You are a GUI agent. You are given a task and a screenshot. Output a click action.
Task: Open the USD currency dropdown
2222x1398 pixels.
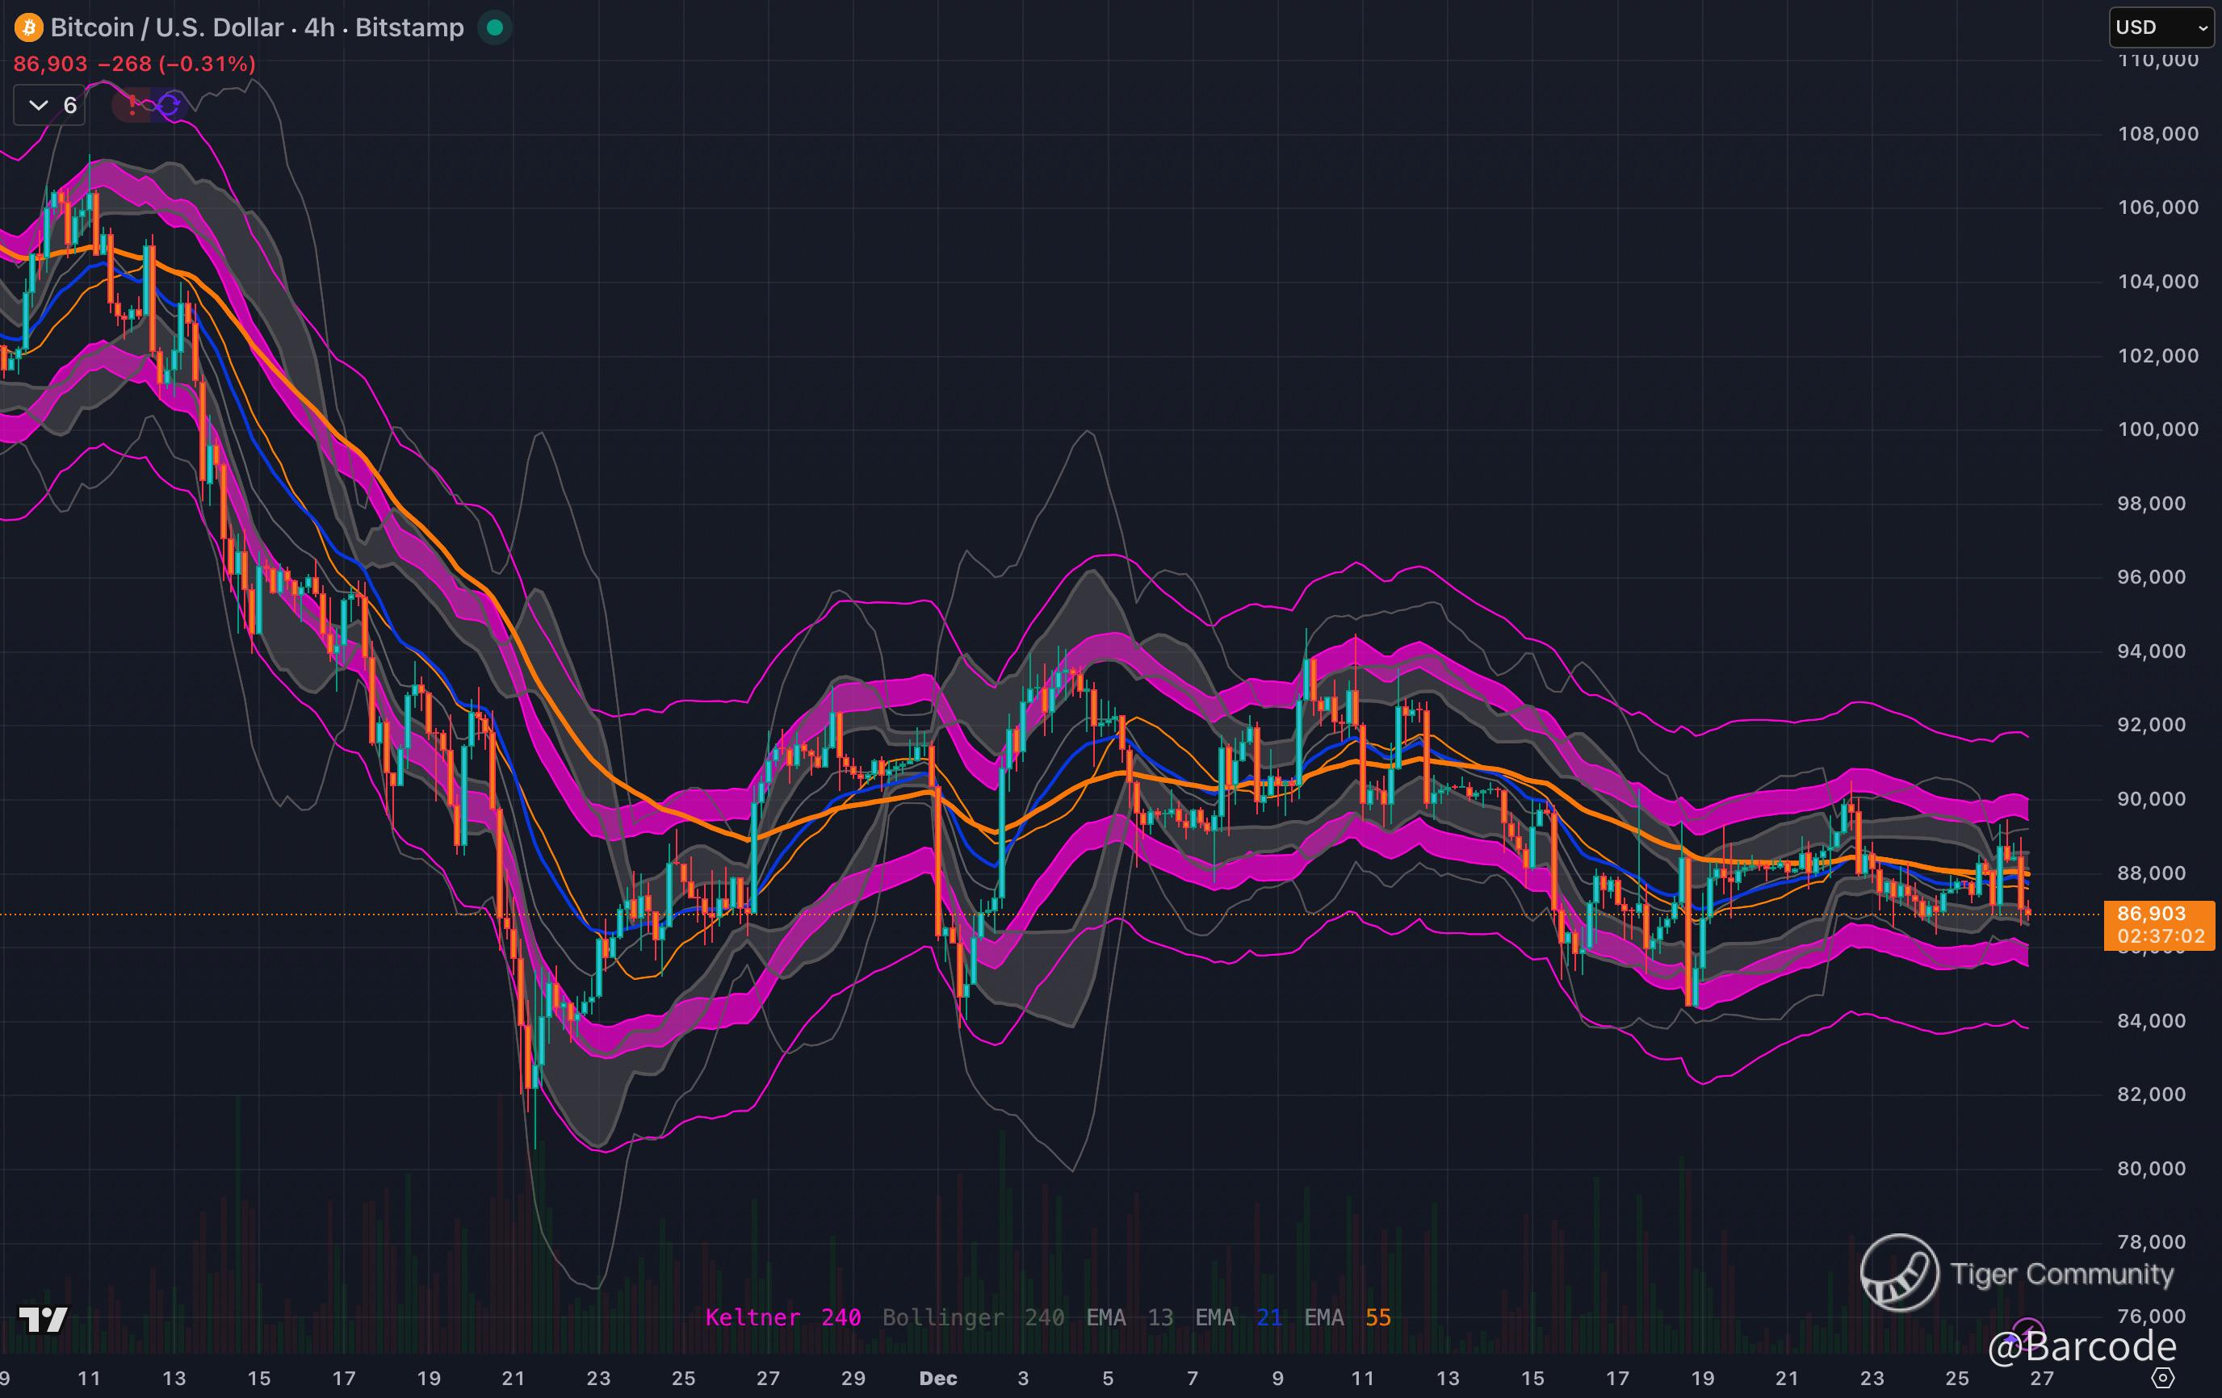[x=2161, y=27]
